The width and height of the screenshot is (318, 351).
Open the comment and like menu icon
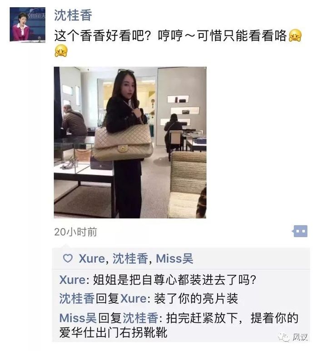300,231
